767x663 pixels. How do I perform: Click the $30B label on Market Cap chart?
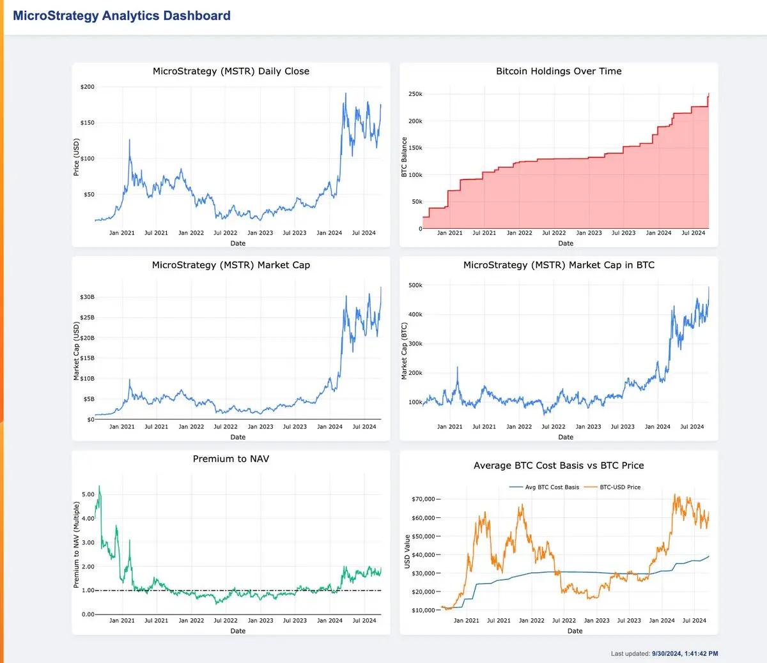[88, 297]
